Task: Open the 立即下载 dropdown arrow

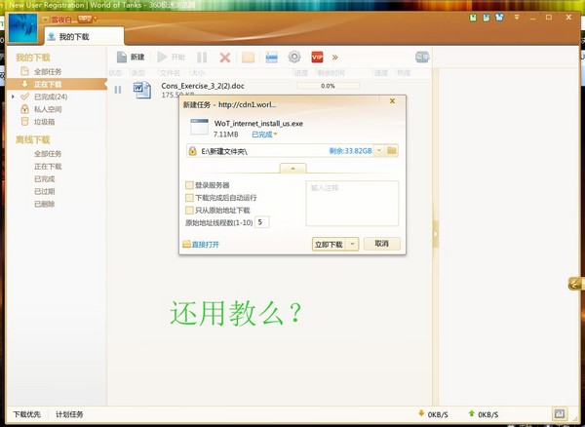Action: click(x=352, y=245)
